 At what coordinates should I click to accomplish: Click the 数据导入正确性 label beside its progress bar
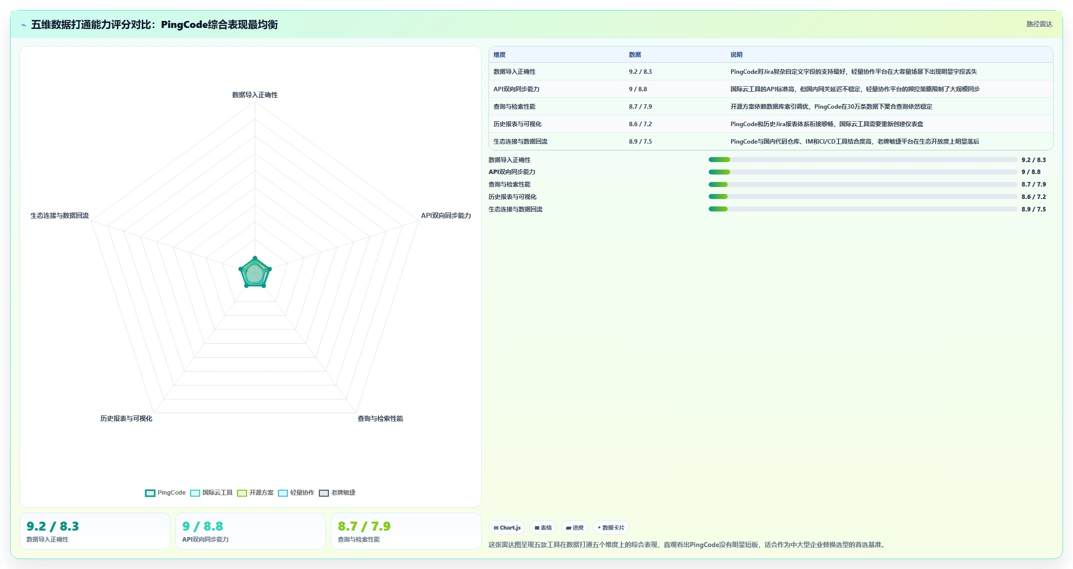coord(510,160)
